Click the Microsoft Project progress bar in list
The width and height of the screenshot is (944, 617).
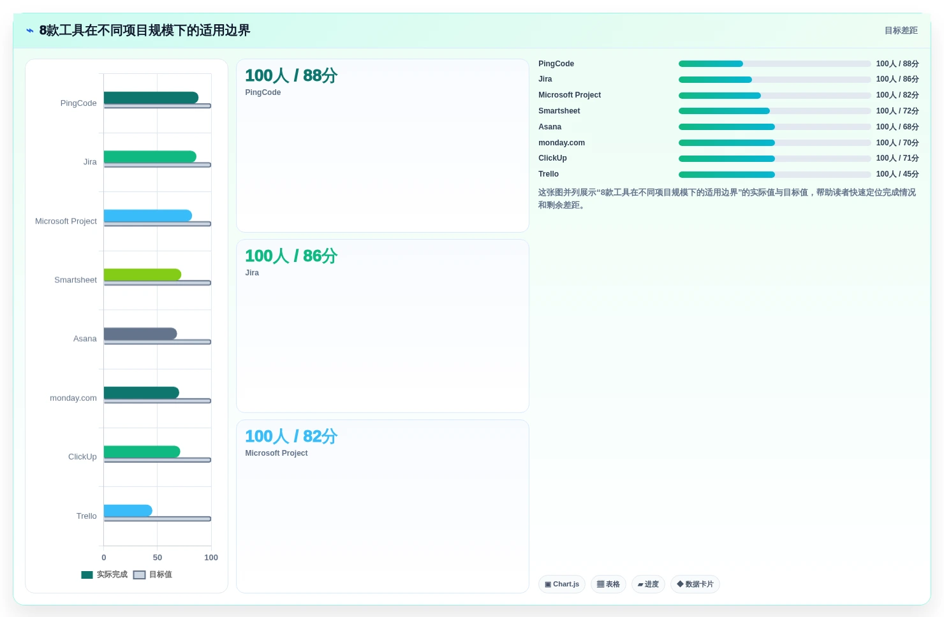click(x=775, y=96)
